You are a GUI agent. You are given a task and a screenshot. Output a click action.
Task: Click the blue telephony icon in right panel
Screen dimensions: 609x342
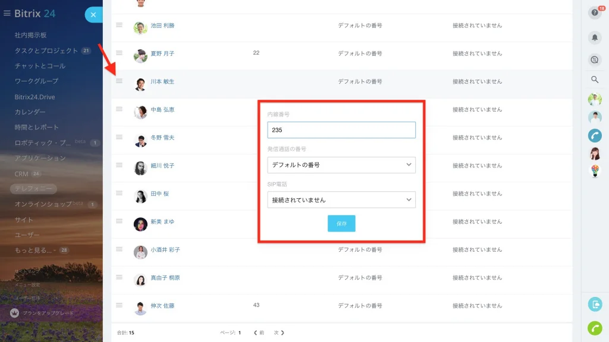(595, 136)
